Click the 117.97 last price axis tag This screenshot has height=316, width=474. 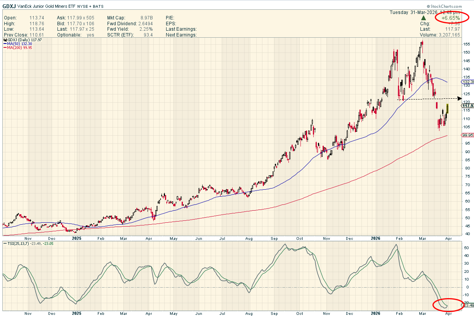pos(467,105)
